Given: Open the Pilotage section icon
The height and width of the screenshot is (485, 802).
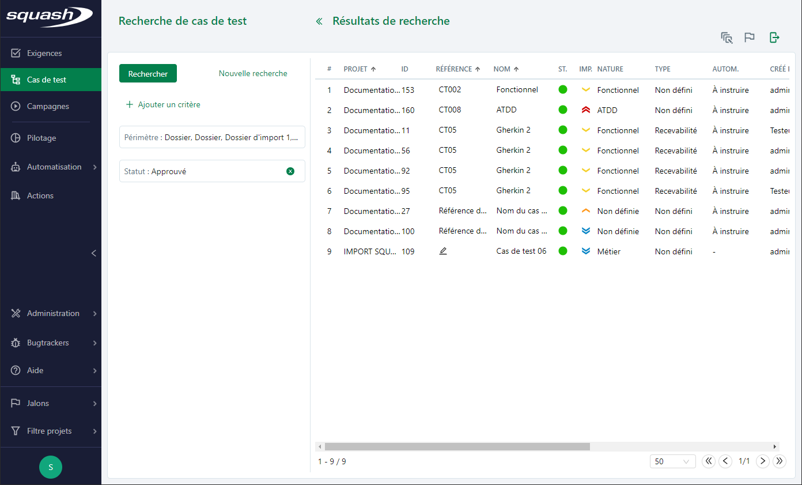Looking at the screenshot, I should pyautogui.click(x=14, y=137).
